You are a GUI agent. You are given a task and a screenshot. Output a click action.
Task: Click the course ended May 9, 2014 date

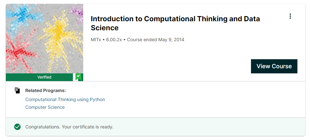coord(155,40)
